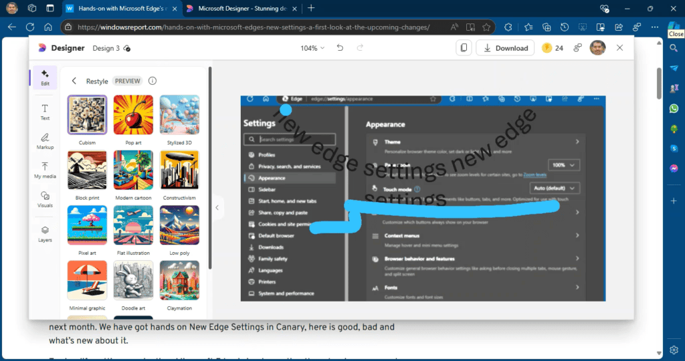Refresh the page
The width and height of the screenshot is (685, 361).
[30, 27]
